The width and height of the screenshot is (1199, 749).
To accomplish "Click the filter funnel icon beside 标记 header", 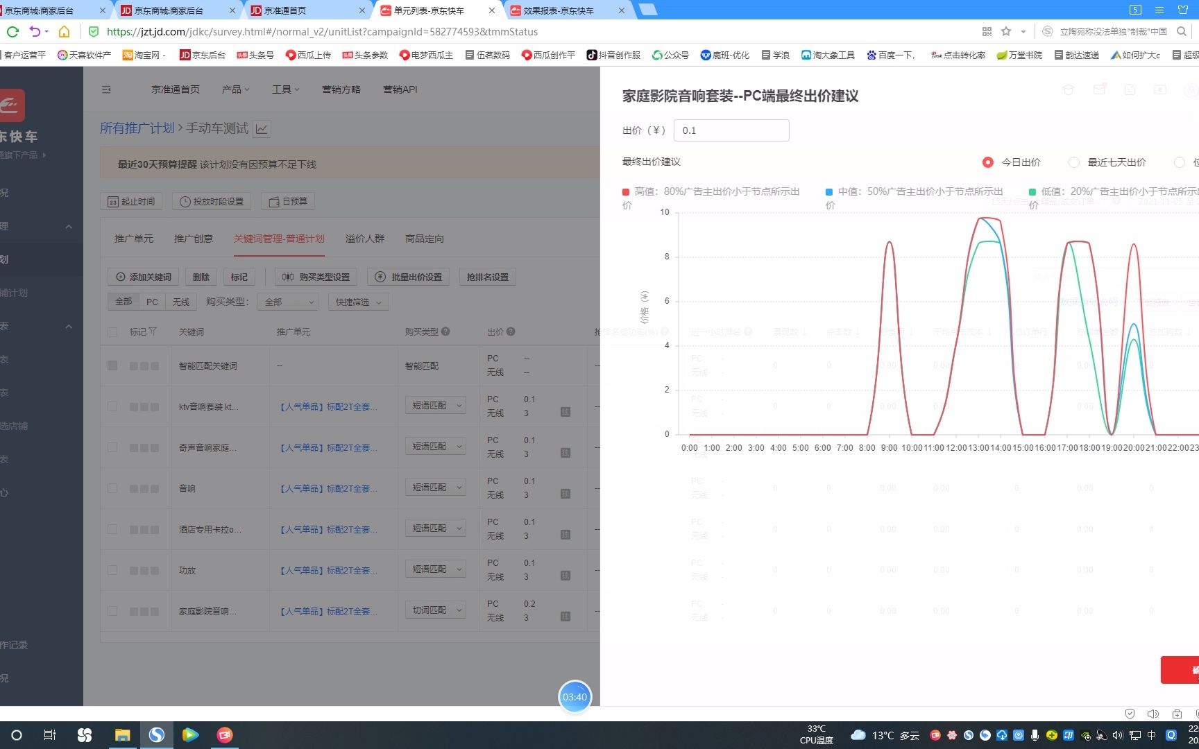I will (x=153, y=332).
